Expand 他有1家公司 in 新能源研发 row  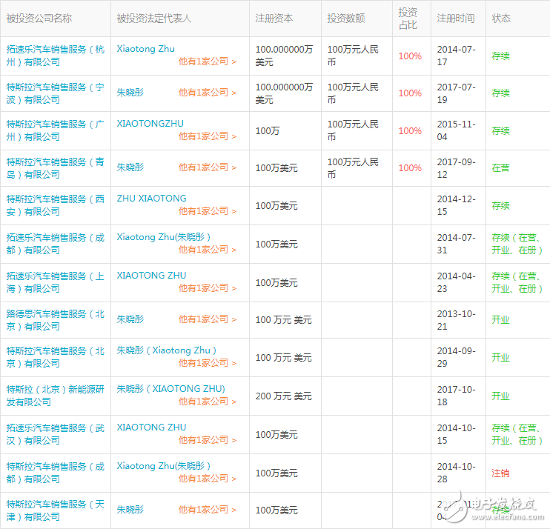tap(208, 402)
